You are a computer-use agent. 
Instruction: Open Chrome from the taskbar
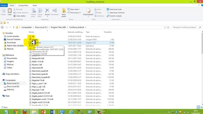16,112
